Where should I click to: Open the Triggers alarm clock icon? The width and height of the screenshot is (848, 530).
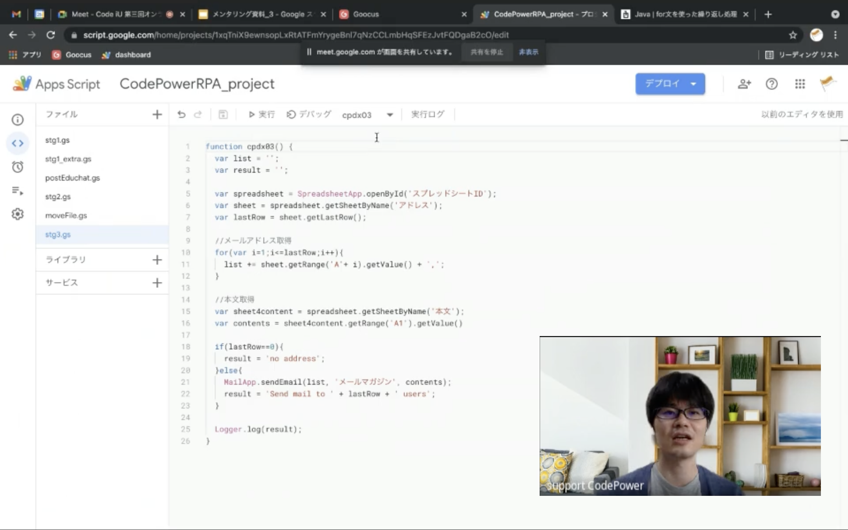[x=18, y=167]
